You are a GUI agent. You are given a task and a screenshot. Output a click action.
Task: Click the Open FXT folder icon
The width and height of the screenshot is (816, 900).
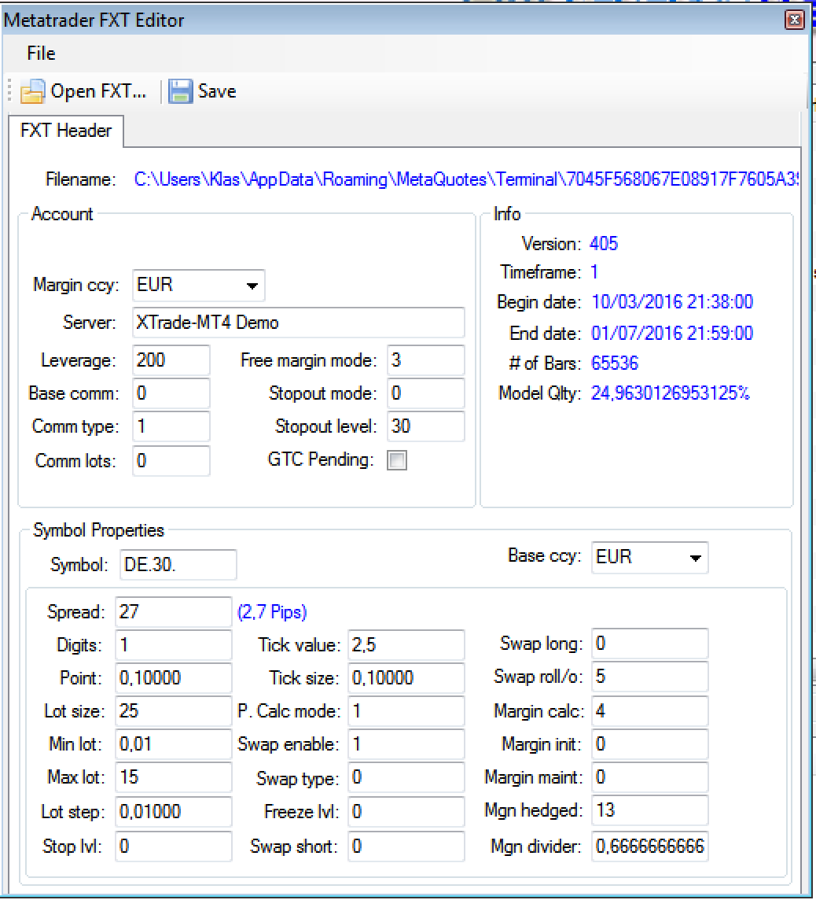click(x=32, y=91)
